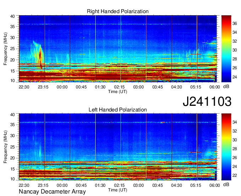Screen dimensions: 241x196
Task: Click the "00:00" tick under Left Handed plot
Action: click(x=62, y=185)
